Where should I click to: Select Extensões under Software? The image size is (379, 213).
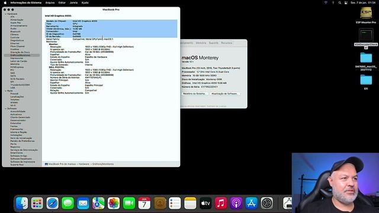16,123
